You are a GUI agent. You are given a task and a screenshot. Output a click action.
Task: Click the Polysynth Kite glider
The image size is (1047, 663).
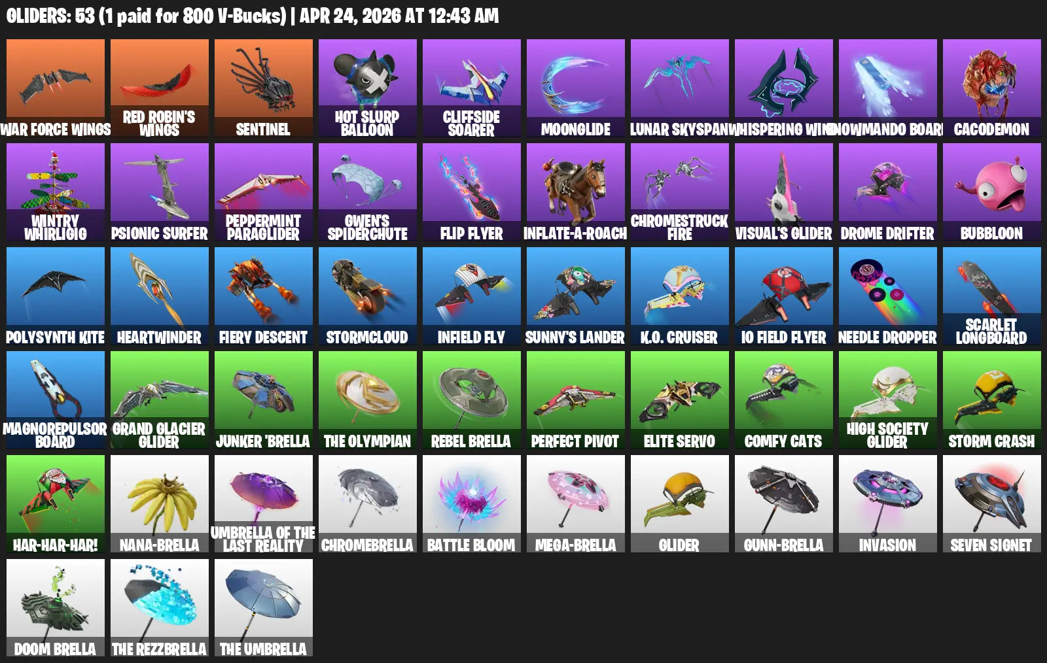pos(56,296)
